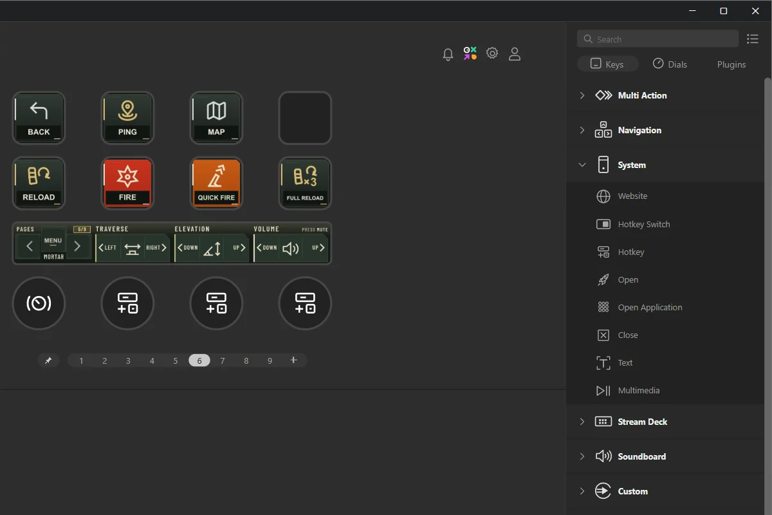Select the FULL RELOAD key
772x515 pixels.
click(x=305, y=183)
